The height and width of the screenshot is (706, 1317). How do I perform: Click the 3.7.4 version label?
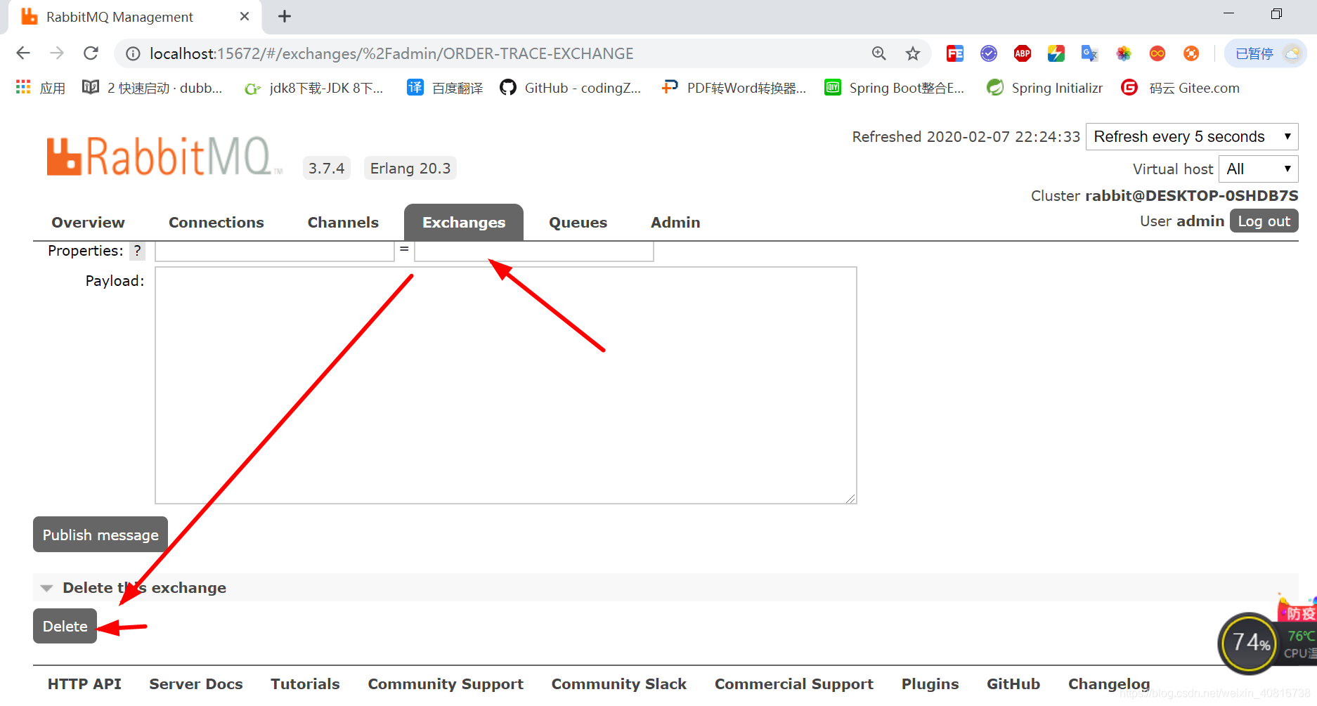[x=327, y=168]
